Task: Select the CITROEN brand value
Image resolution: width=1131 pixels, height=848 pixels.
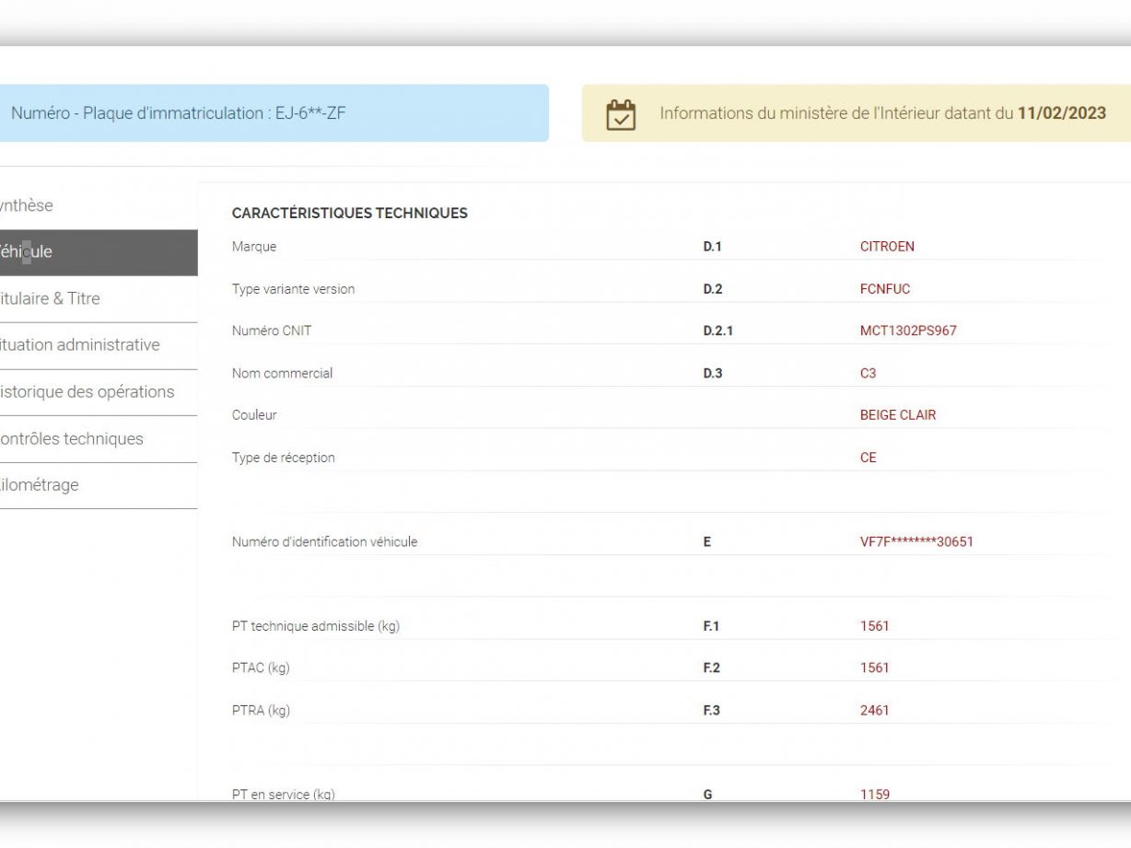Action: tap(887, 247)
